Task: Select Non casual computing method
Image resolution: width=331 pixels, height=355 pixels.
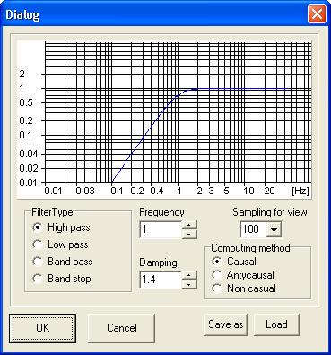Action: click(x=244, y=288)
